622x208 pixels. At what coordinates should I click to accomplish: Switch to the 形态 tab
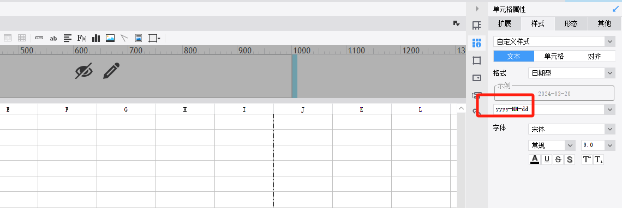(x=571, y=24)
